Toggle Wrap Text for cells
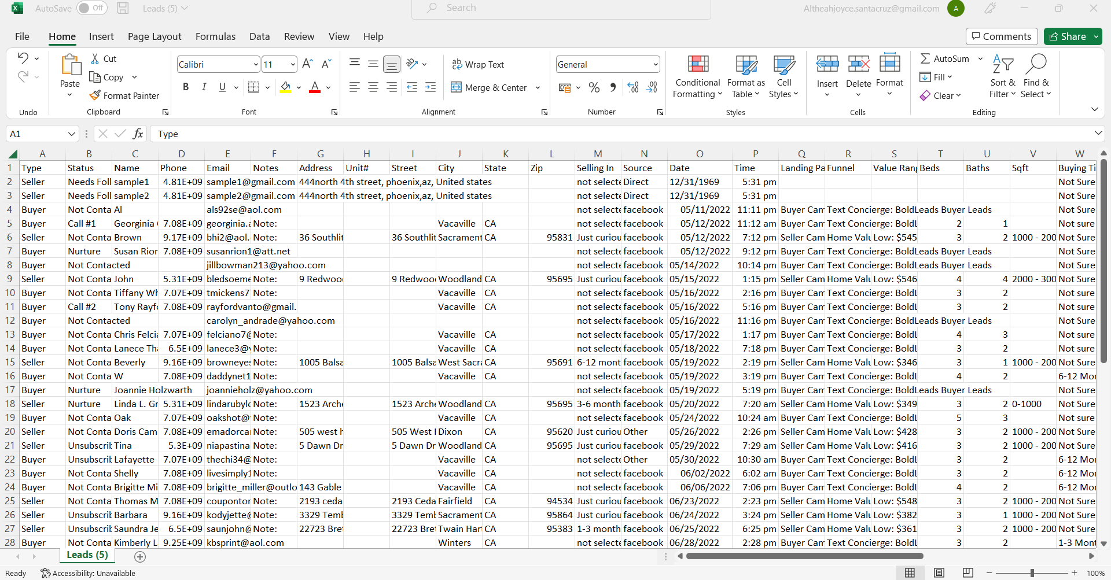This screenshot has width=1111, height=580. pyautogui.click(x=478, y=64)
